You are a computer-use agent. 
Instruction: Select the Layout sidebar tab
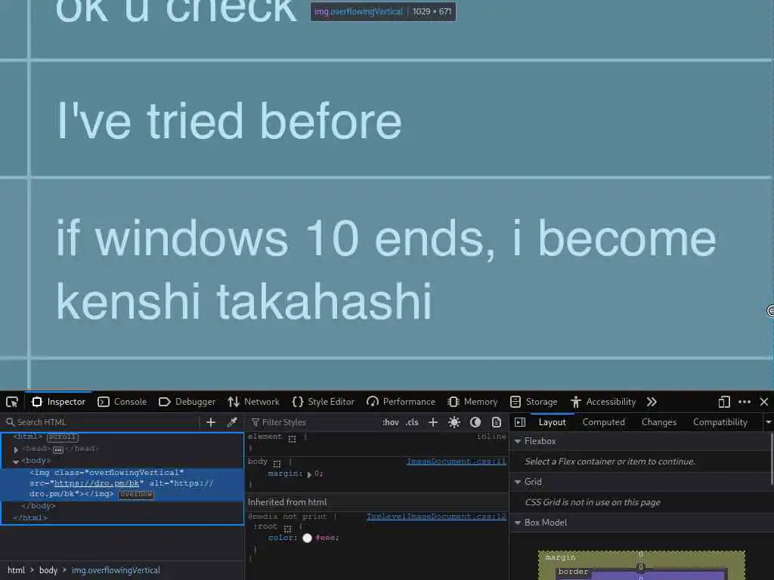pos(552,422)
